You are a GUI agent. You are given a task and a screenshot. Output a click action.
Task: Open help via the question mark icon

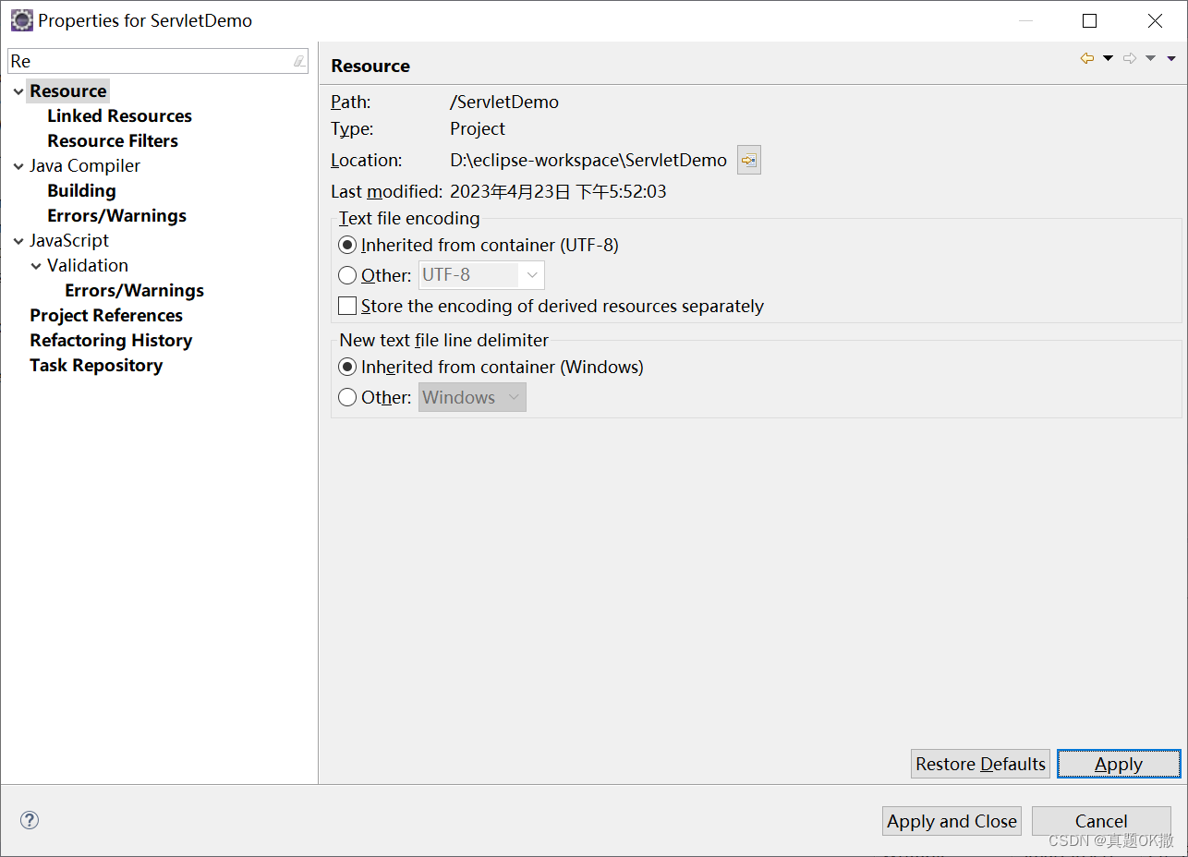[x=30, y=820]
